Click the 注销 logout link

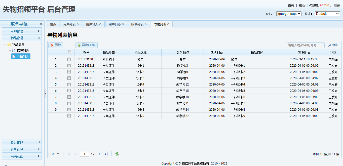pos(337,5)
